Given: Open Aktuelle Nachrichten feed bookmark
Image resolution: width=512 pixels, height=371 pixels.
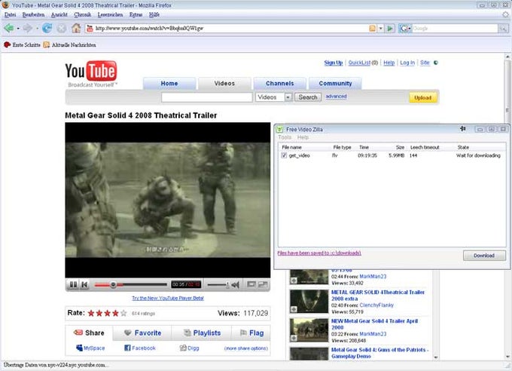Looking at the screenshot, I should click(70, 44).
